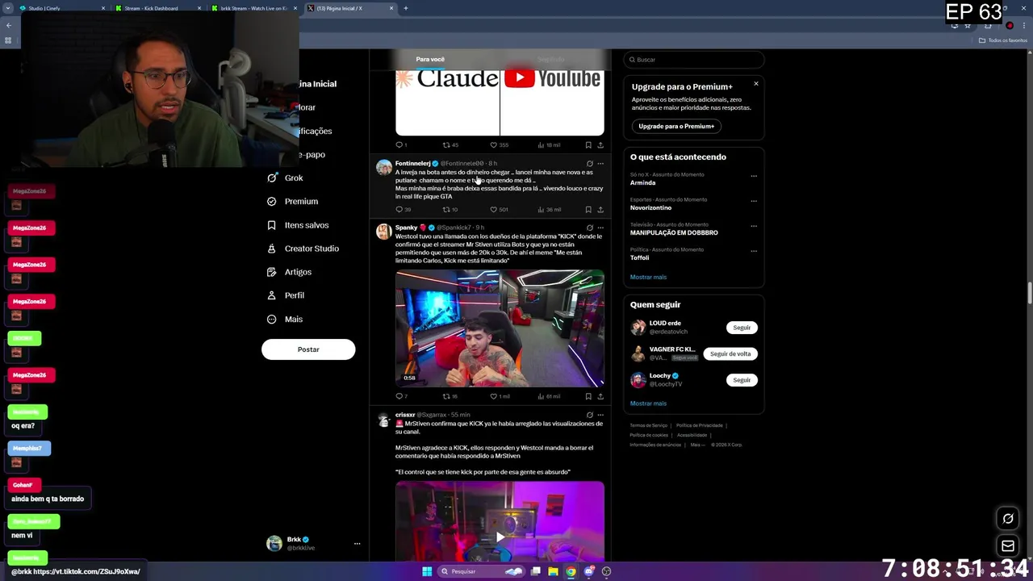This screenshot has width=1033, height=581.
Task: Open Premium in the sidebar
Action: pos(292,201)
